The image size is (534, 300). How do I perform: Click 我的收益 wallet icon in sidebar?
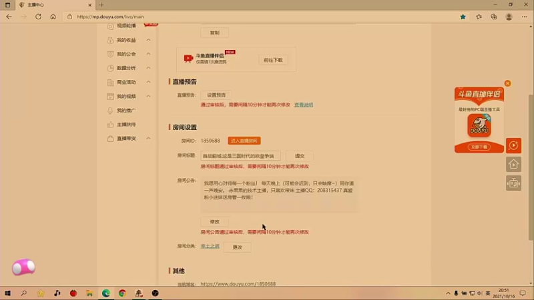[110, 40]
